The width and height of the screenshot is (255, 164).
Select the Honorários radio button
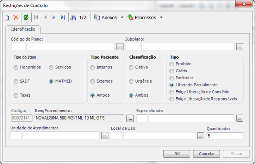click(16, 67)
